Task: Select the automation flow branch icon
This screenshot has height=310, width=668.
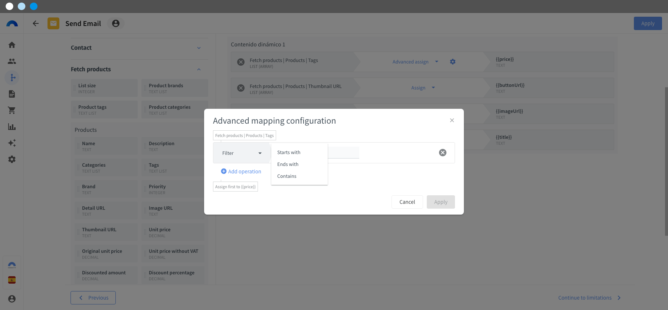Action: point(12,78)
